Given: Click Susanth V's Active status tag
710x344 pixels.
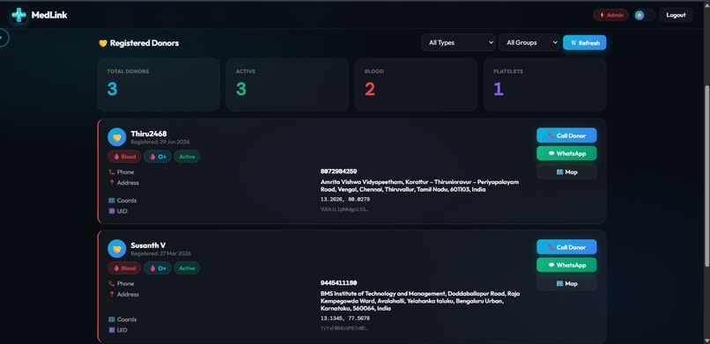Looking at the screenshot, I should (x=187, y=268).
